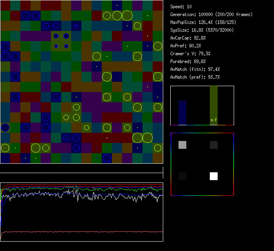Select the AvMatch (pref) statistic line
Viewport: 274px width, 251px height.
pyautogui.click(x=195, y=77)
